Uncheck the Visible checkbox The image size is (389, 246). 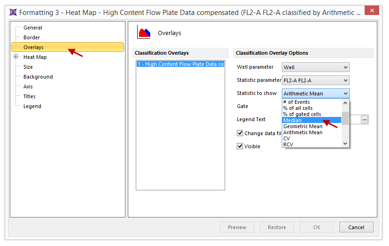[240, 146]
